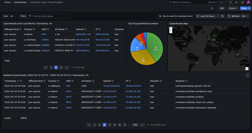Open How to make this dashboard work
252x133 pixels.
click(176, 16)
